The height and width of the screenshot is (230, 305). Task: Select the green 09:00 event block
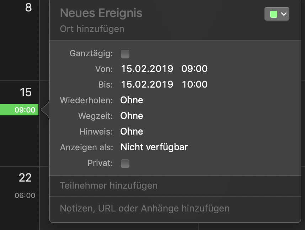pos(20,110)
